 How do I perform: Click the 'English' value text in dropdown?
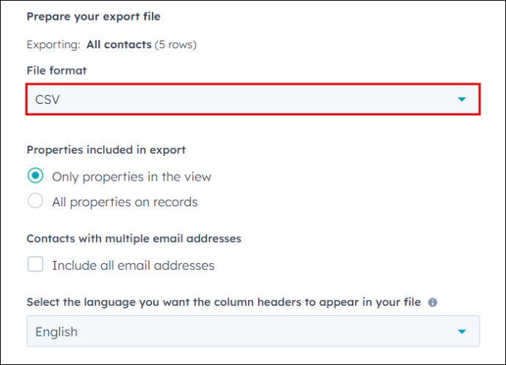tap(56, 332)
